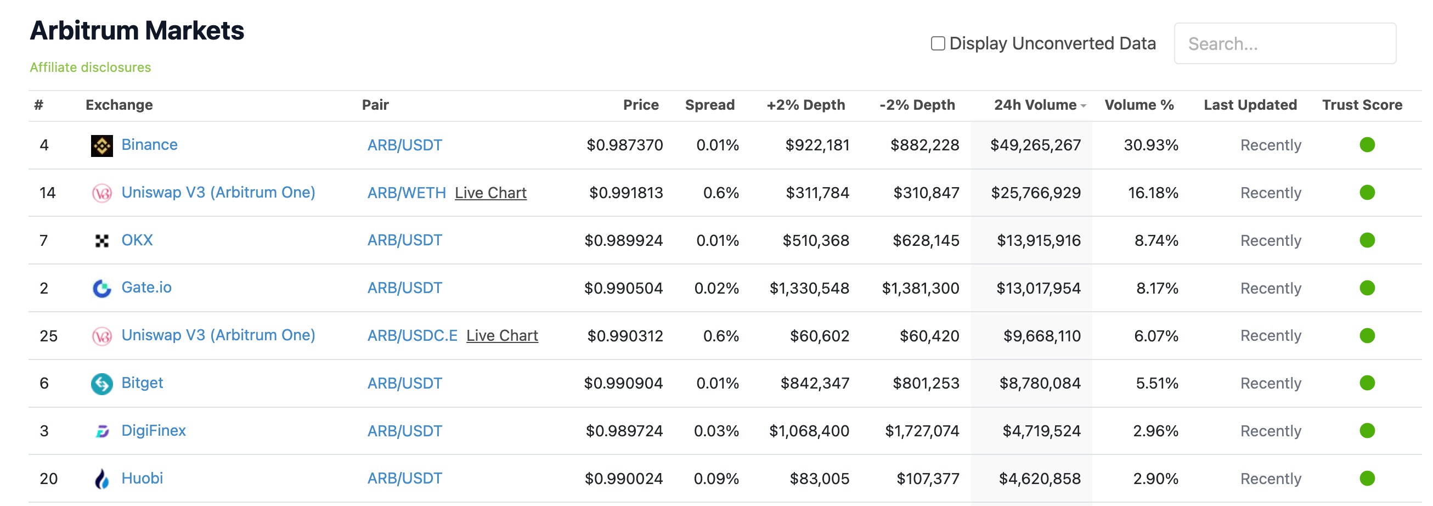Click the Huobi flame logo icon
This screenshot has height=506, width=1433.
pyautogui.click(x=102, y=479)
